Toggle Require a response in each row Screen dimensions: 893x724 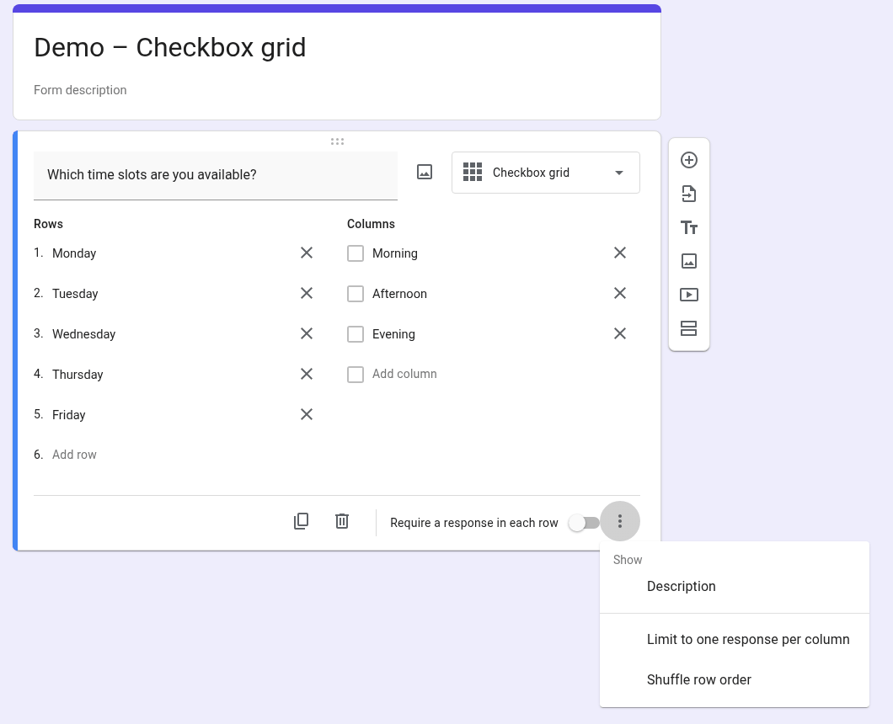[x=585, y=523]
